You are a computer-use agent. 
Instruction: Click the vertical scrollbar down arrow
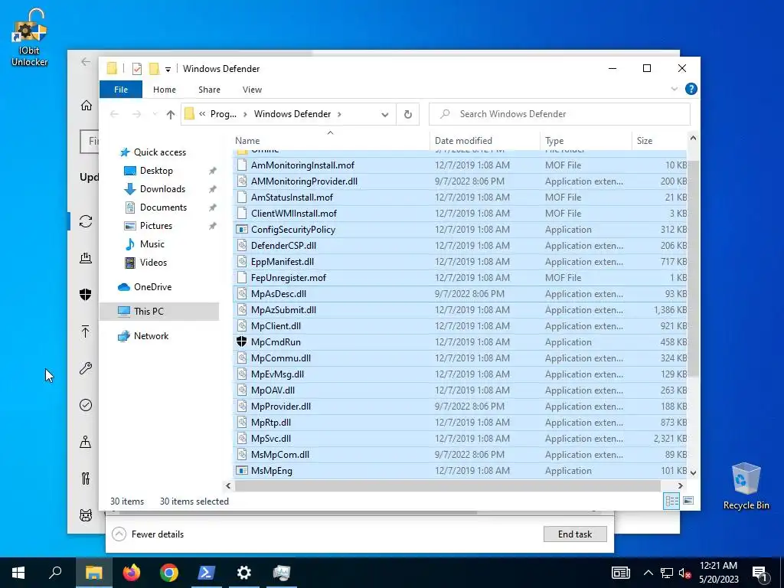(x=693, y=472)
